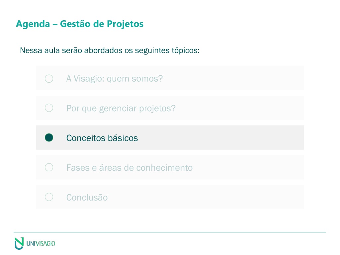
Task: Select the filled Conceitos básicos bullet
Action: pos(49,137)
